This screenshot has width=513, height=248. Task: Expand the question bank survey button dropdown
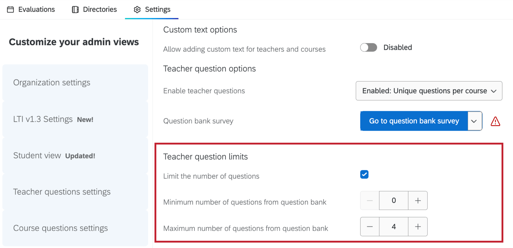(474, 121)
